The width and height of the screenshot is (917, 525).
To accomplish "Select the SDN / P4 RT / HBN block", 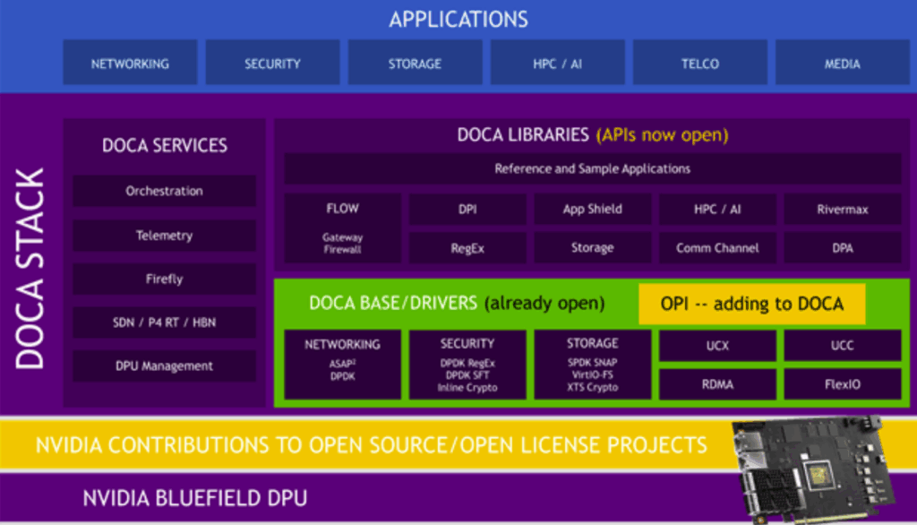I will [x=164, y=323].
